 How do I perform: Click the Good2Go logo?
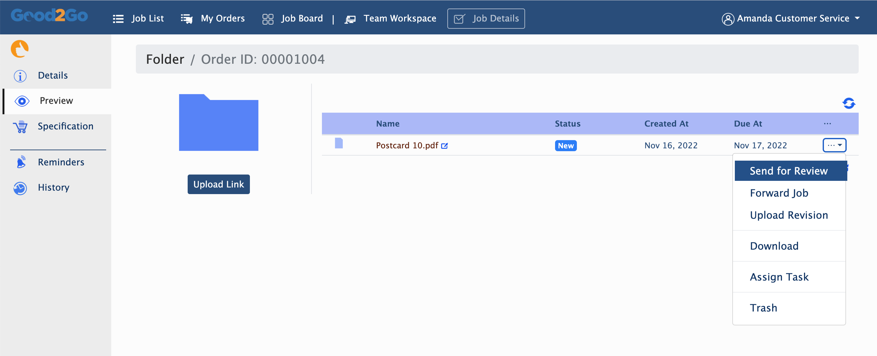[x=49, y=15]
